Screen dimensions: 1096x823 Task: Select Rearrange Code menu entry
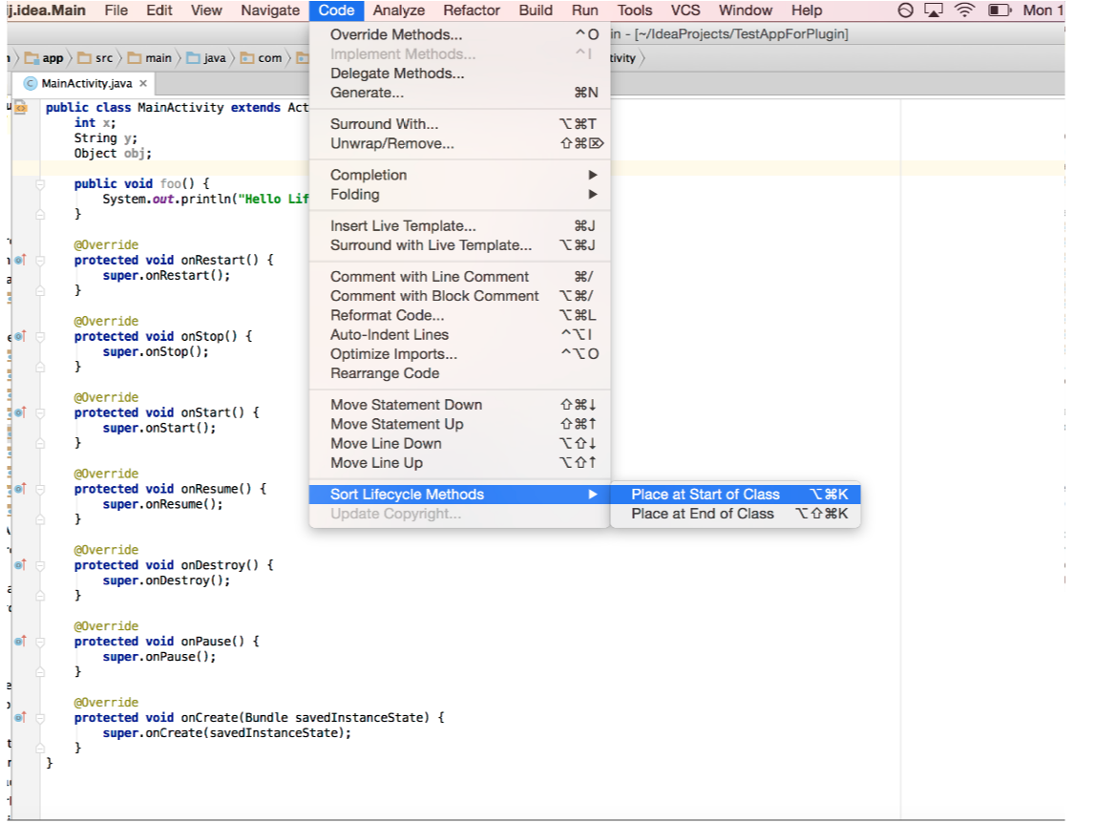460,373
